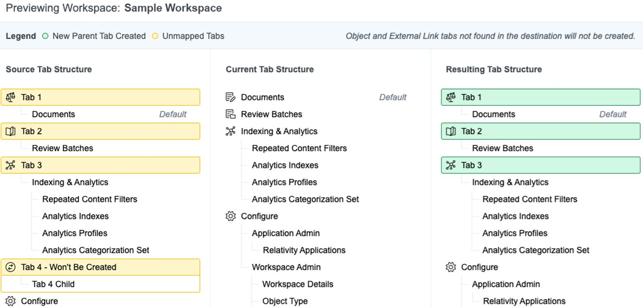Select Analytics Profiles in Current Tab Structure
Viewport: 643px width, 307px height.
point(284,182)
